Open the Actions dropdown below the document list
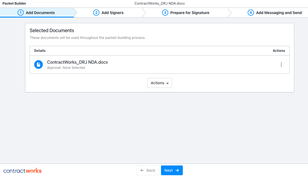The image size is (308, 176). point(159,83)
